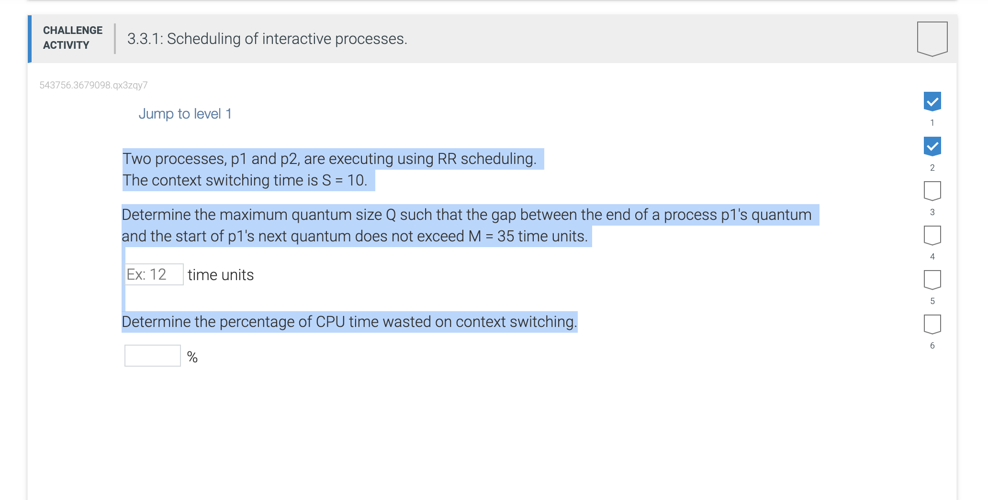Click the activity ID text 543756.3679098.qx3zqy7
Image resolution: width=988 pixels, height=500 pixels.
pyautogui.click(x=93, y=85)
